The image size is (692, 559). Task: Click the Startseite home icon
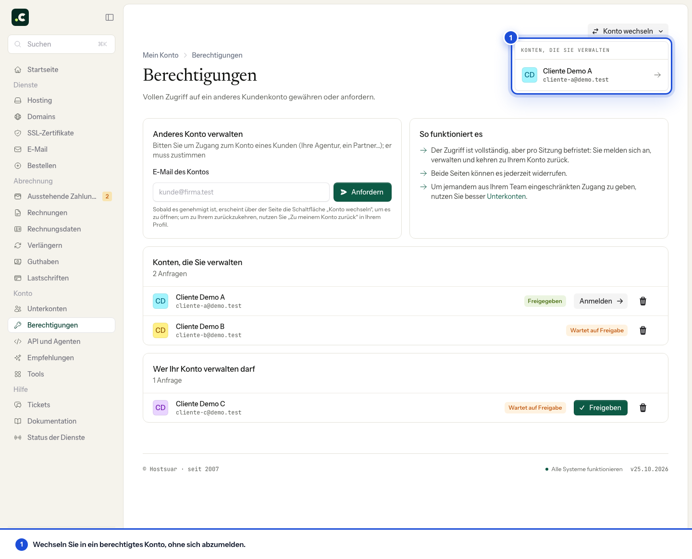pyautogui.click(x=18, y=70)
